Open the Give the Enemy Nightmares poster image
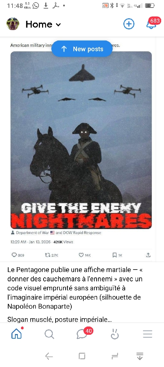The image size is (164, 367). pos(81,140)
